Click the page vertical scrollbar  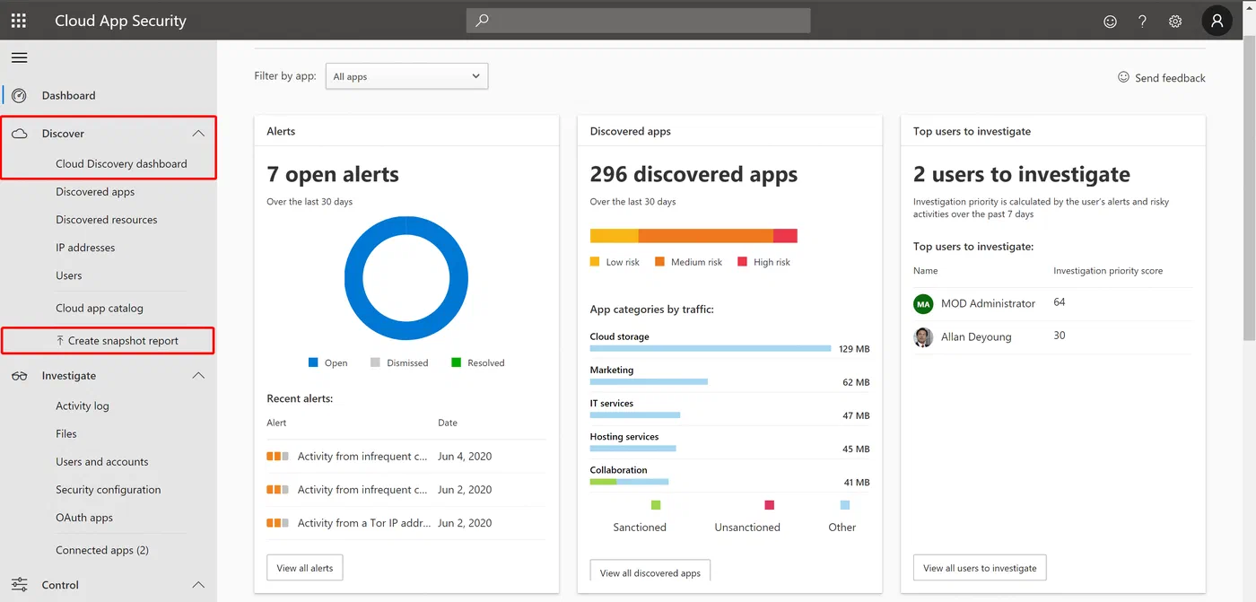[x=1249, y=190]
